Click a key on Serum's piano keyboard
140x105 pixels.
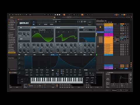click(x=57, y=80)
